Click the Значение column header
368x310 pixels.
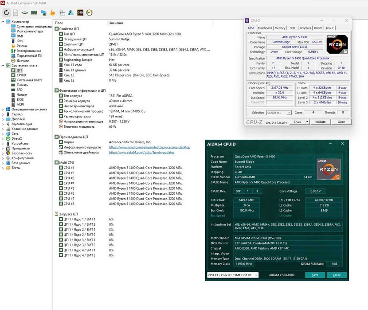point(116,23)
